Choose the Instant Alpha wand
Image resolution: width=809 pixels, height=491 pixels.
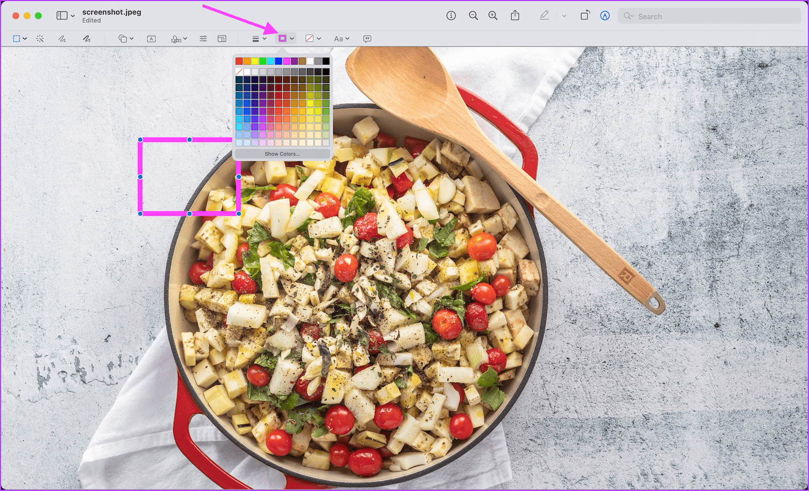(x=40, y=39)
